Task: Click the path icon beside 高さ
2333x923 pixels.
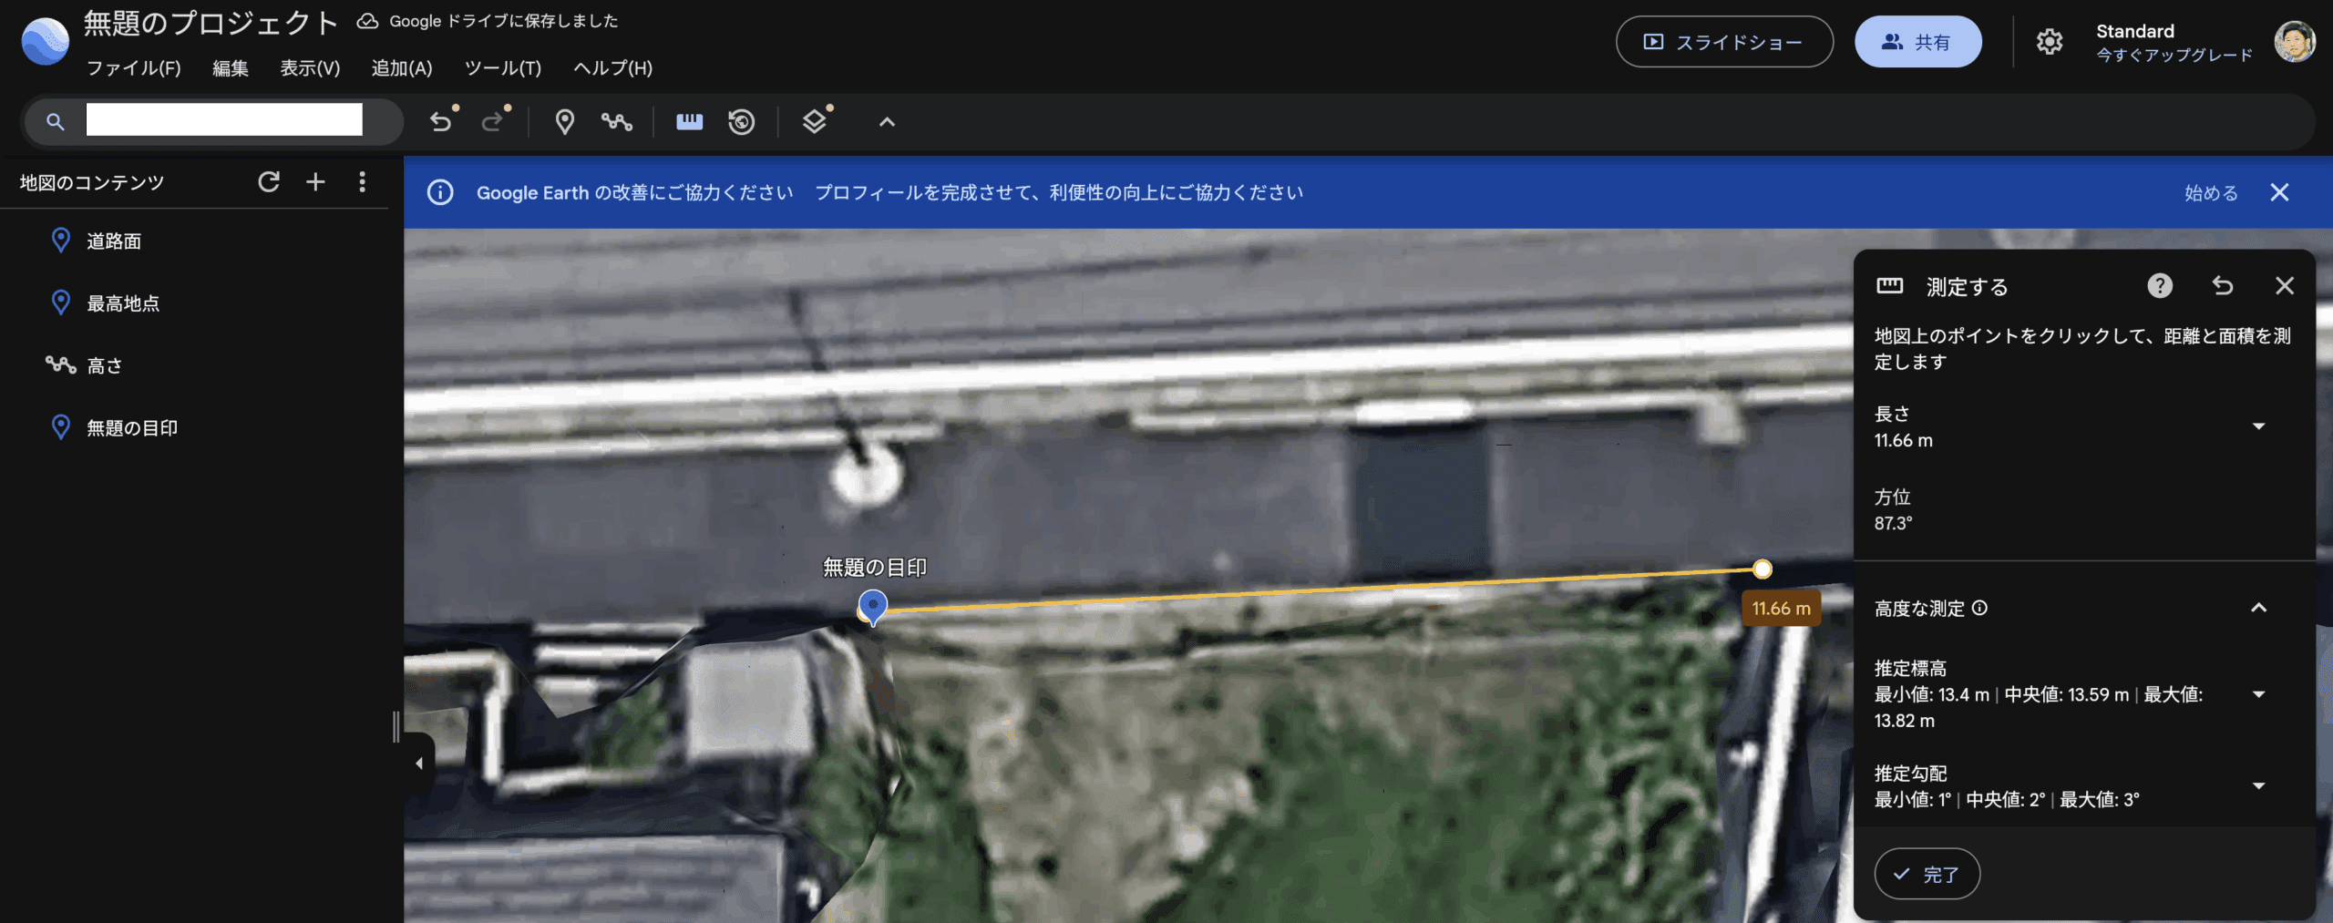Action: tap(61, 364)
